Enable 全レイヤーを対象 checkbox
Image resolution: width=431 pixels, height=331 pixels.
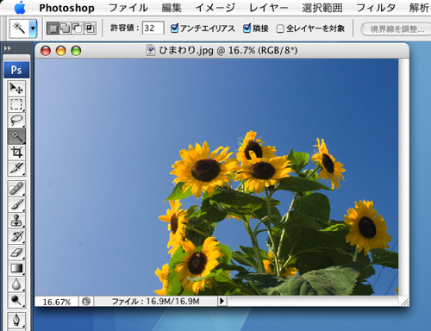[x=280, y=28]
